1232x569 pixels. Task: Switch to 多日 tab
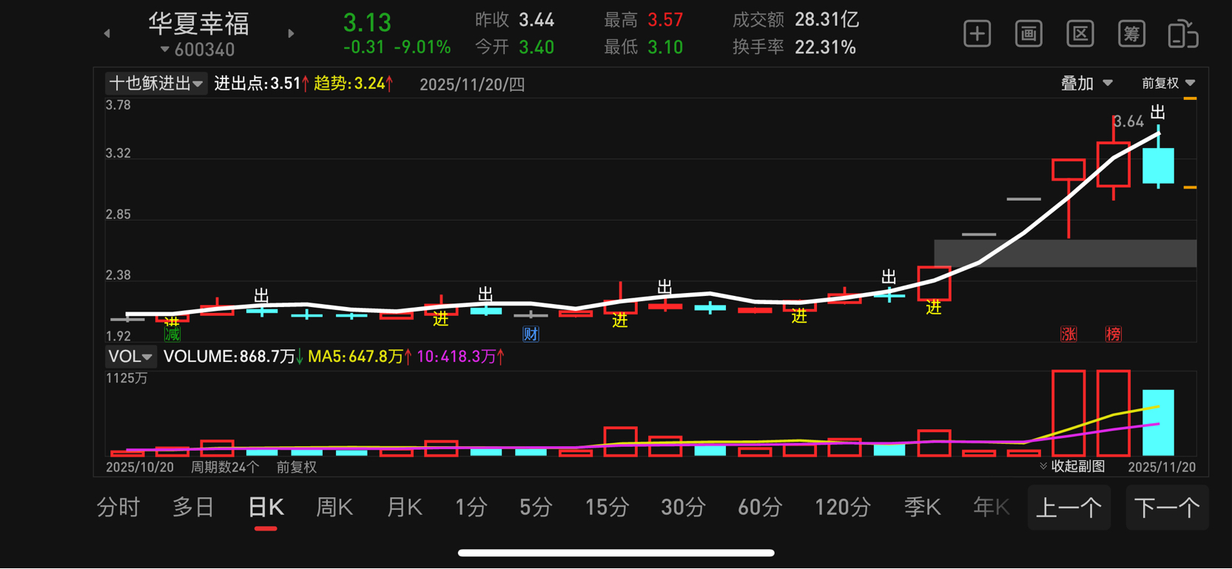click(x=193, y=508)
